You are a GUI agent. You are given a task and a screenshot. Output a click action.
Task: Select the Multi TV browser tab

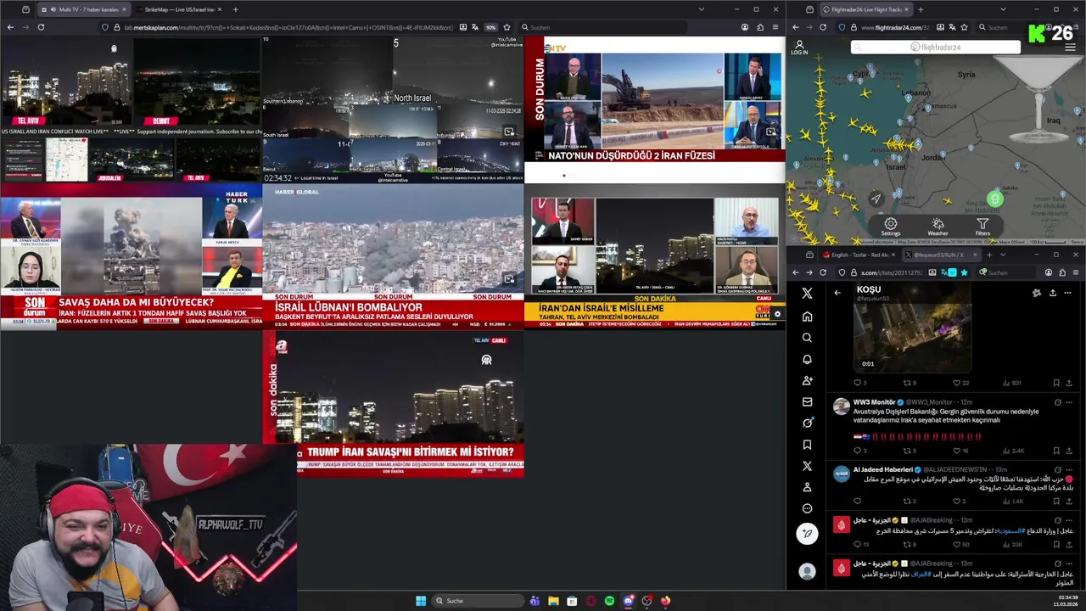(x=82, y=9)
